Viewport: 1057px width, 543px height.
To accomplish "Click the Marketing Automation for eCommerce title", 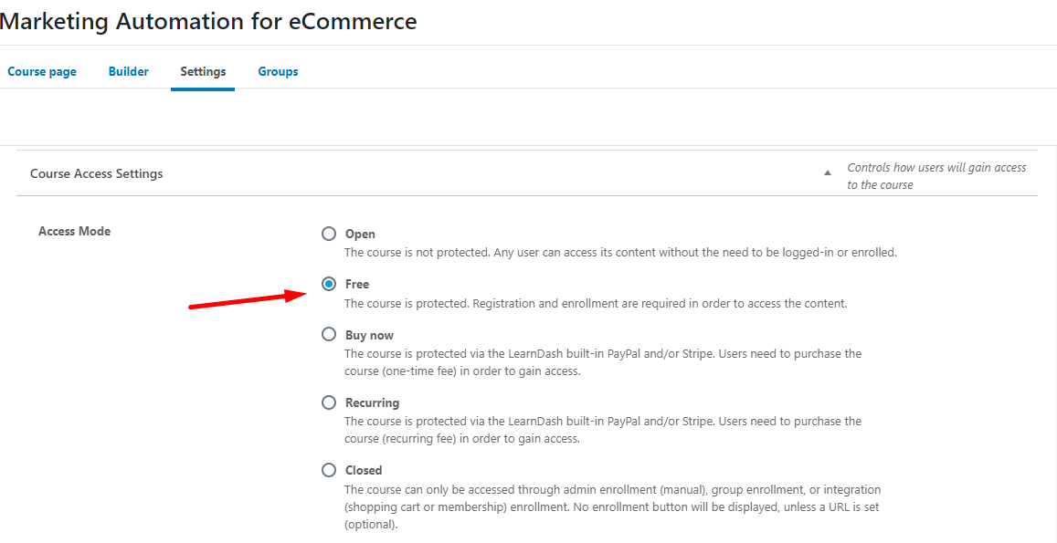I will pos(208,21).
